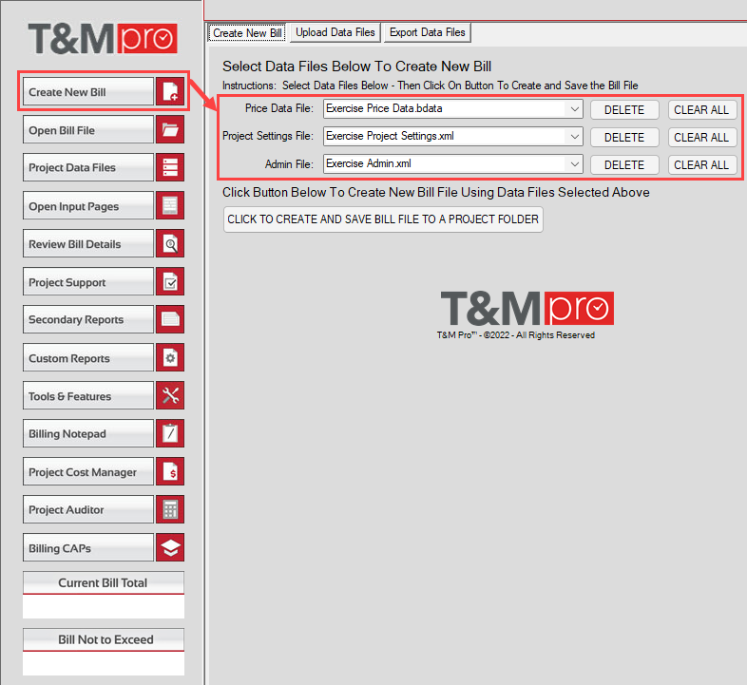Switch to the Upload Data Files tab
Viewport: 747px width, 685px height.
coord(335,32)
